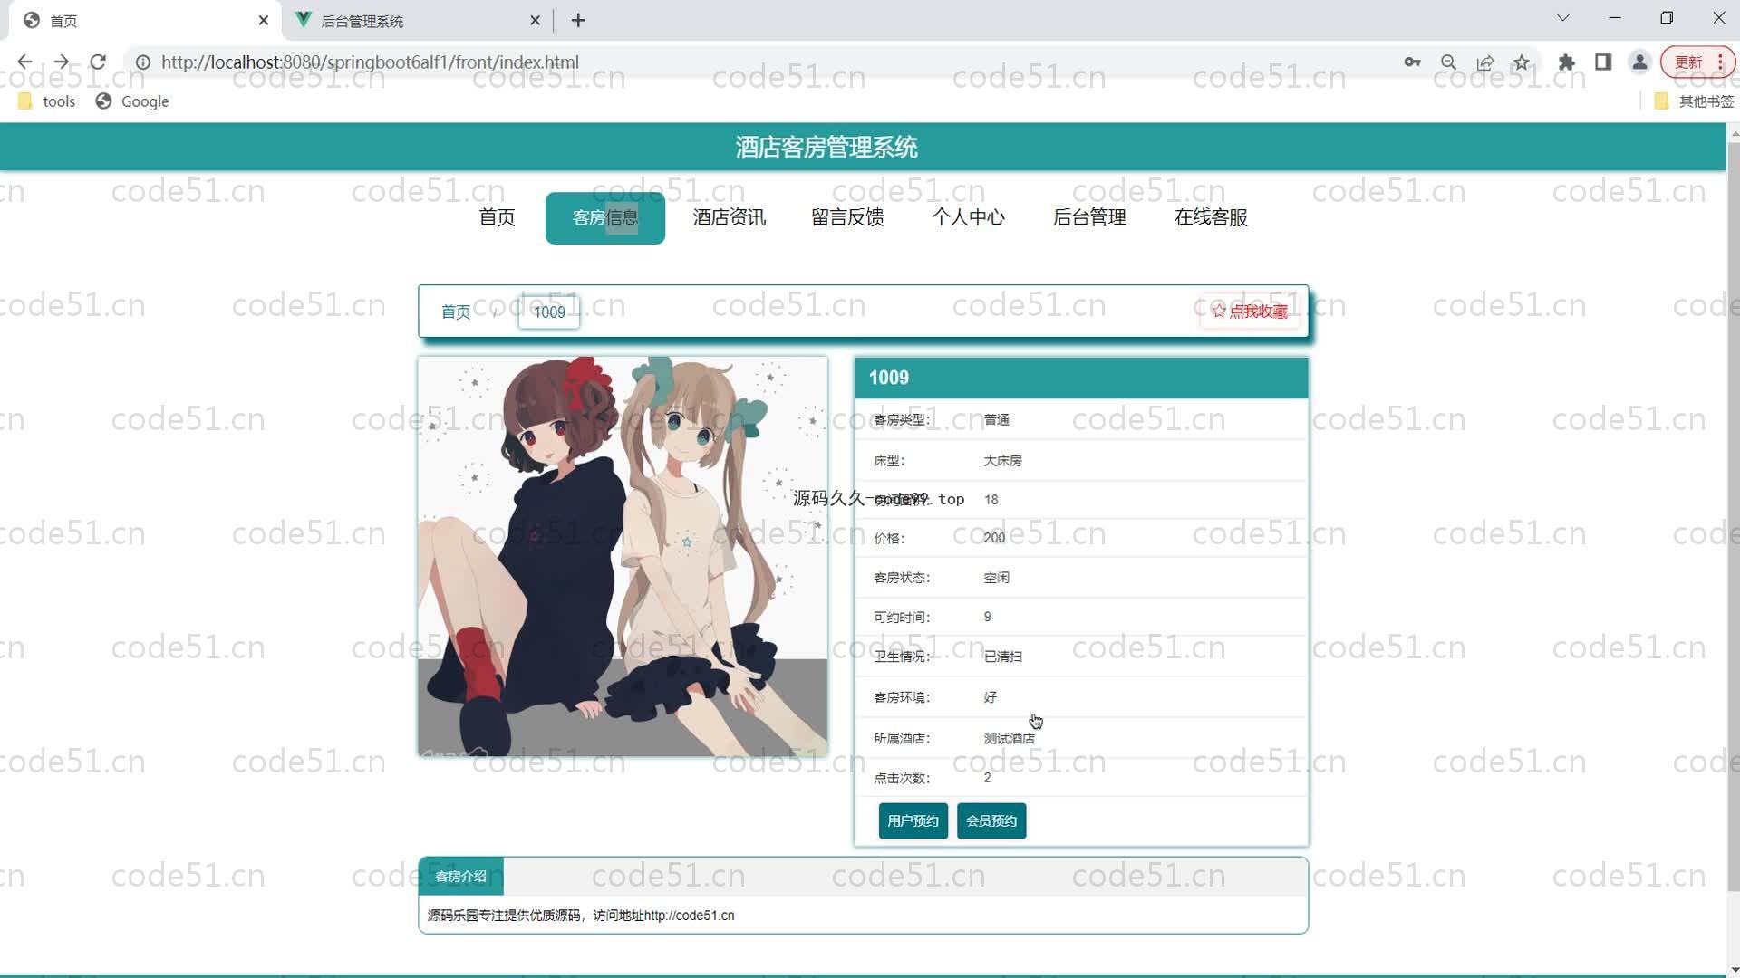Click the 测试酒店 hotel name value

tap(1009, 739)
